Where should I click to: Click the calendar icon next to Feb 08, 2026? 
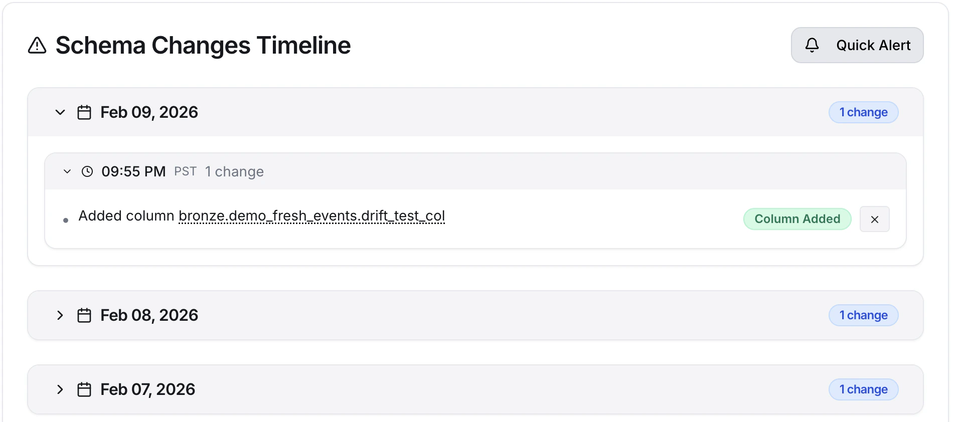[x=84, y=315]
